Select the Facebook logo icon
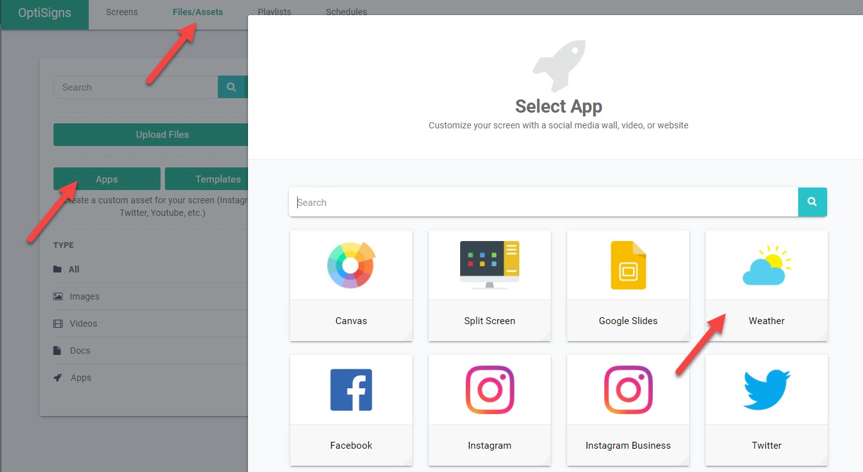 click(x=351, y=390)
